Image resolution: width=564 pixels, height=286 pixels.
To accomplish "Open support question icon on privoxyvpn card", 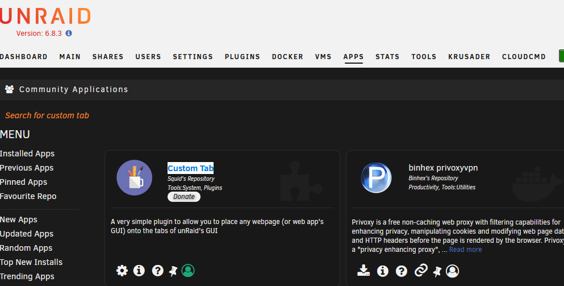I will tap(402, 271).
